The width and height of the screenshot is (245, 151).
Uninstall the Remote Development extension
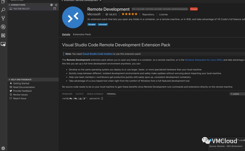(103, 25)
